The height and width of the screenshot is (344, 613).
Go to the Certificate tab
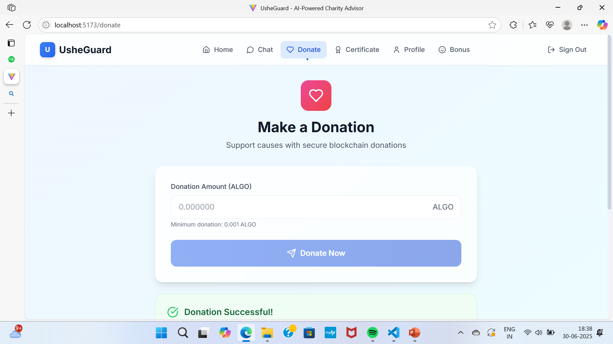point(357,50)
